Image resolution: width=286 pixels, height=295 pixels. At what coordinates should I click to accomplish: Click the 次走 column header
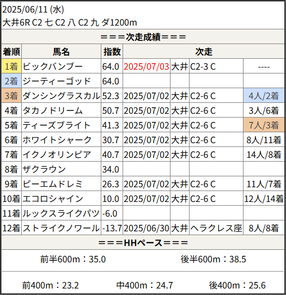pos(204,52)
